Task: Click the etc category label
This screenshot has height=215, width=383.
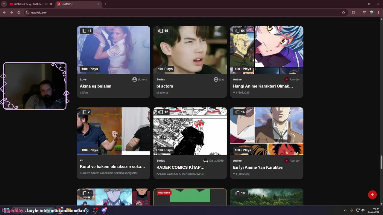Action: (x=82, y=160)
